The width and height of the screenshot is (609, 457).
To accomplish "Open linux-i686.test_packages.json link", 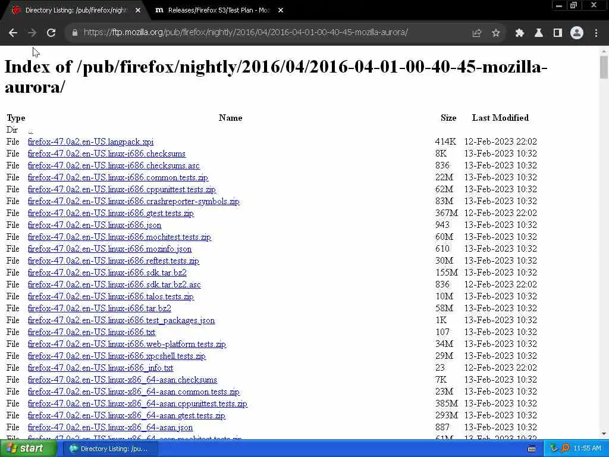I will tap(121, 320).
